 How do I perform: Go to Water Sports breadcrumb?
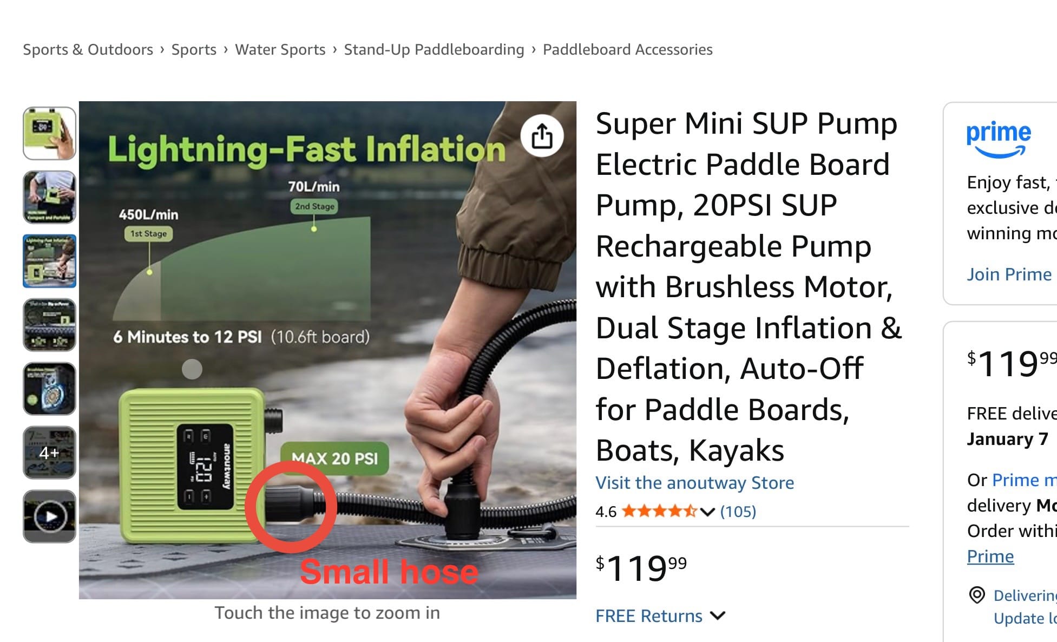pyautogui.click(x=280, y=50)
